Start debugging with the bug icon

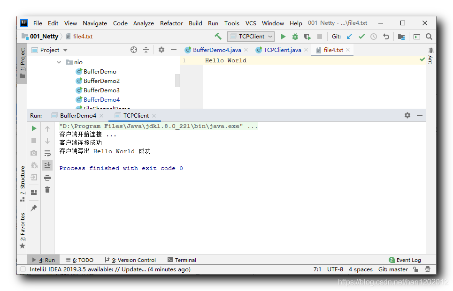(295, 37)
